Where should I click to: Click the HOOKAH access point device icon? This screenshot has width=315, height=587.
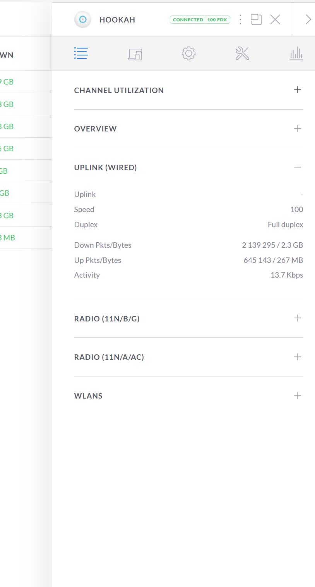pos(82,19)
